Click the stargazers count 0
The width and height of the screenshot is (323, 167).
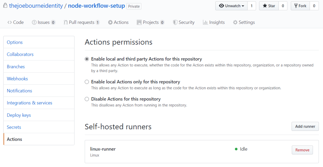(283, 6)
